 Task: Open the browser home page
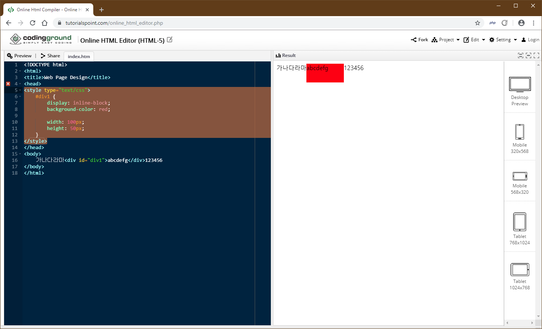pyautogui.click(x=45, y=23)
